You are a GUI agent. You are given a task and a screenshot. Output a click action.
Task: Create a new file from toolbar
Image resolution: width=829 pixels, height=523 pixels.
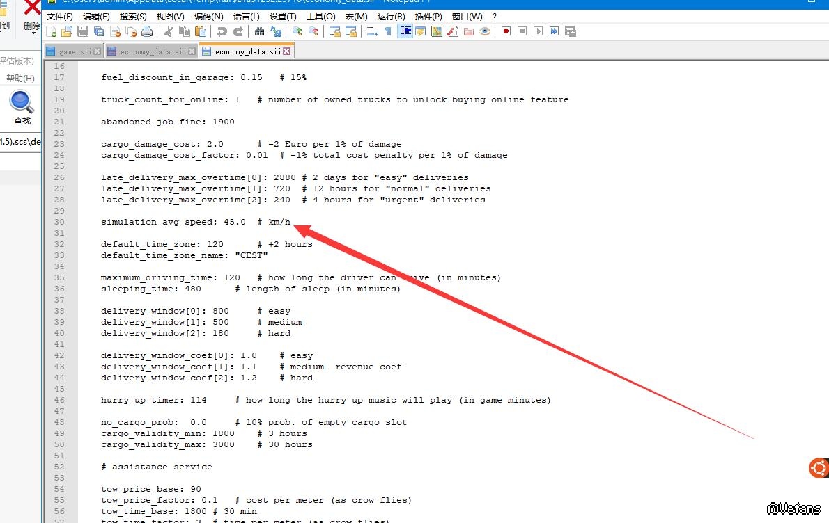(52, 32)
